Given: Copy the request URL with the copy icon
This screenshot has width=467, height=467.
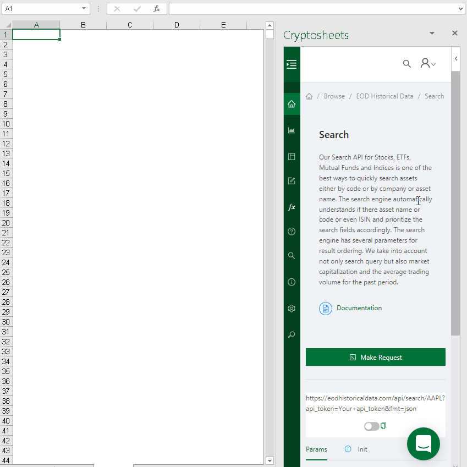Looking at the screenshot, I should pyautogui.click(x=383, y=426).
